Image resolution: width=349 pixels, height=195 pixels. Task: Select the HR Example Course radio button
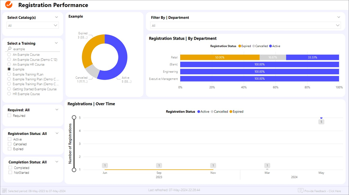pos(9,94)
